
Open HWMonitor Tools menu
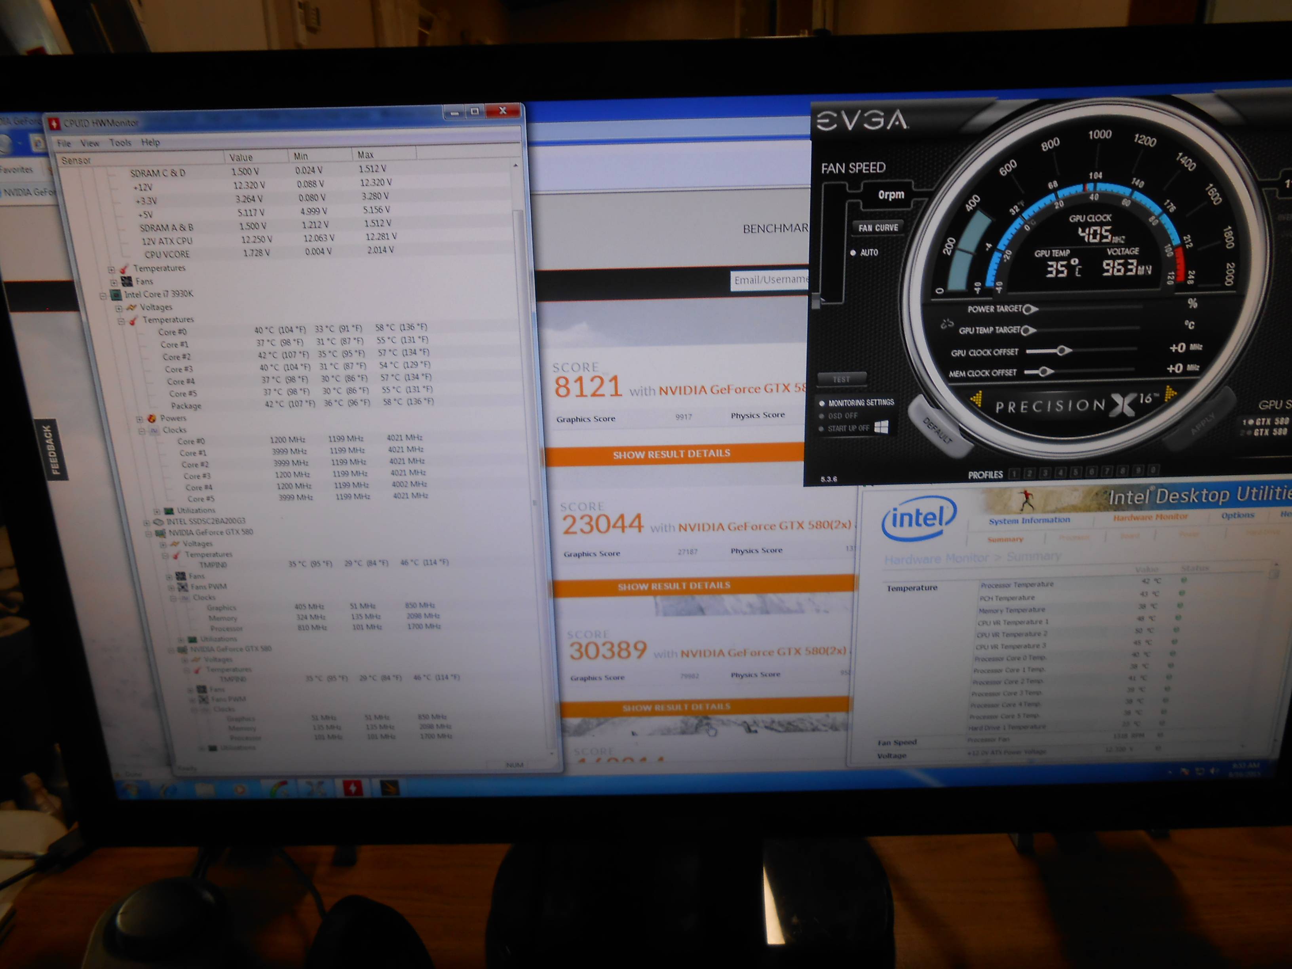(x=120, y=142)
